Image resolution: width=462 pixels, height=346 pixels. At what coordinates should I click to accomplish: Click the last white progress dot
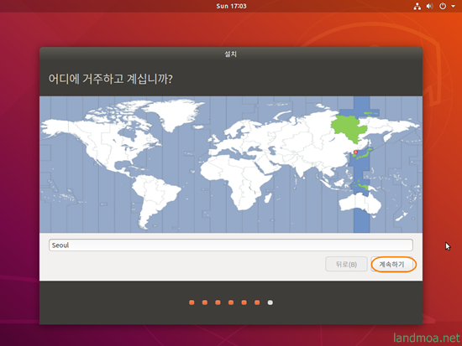270,302
